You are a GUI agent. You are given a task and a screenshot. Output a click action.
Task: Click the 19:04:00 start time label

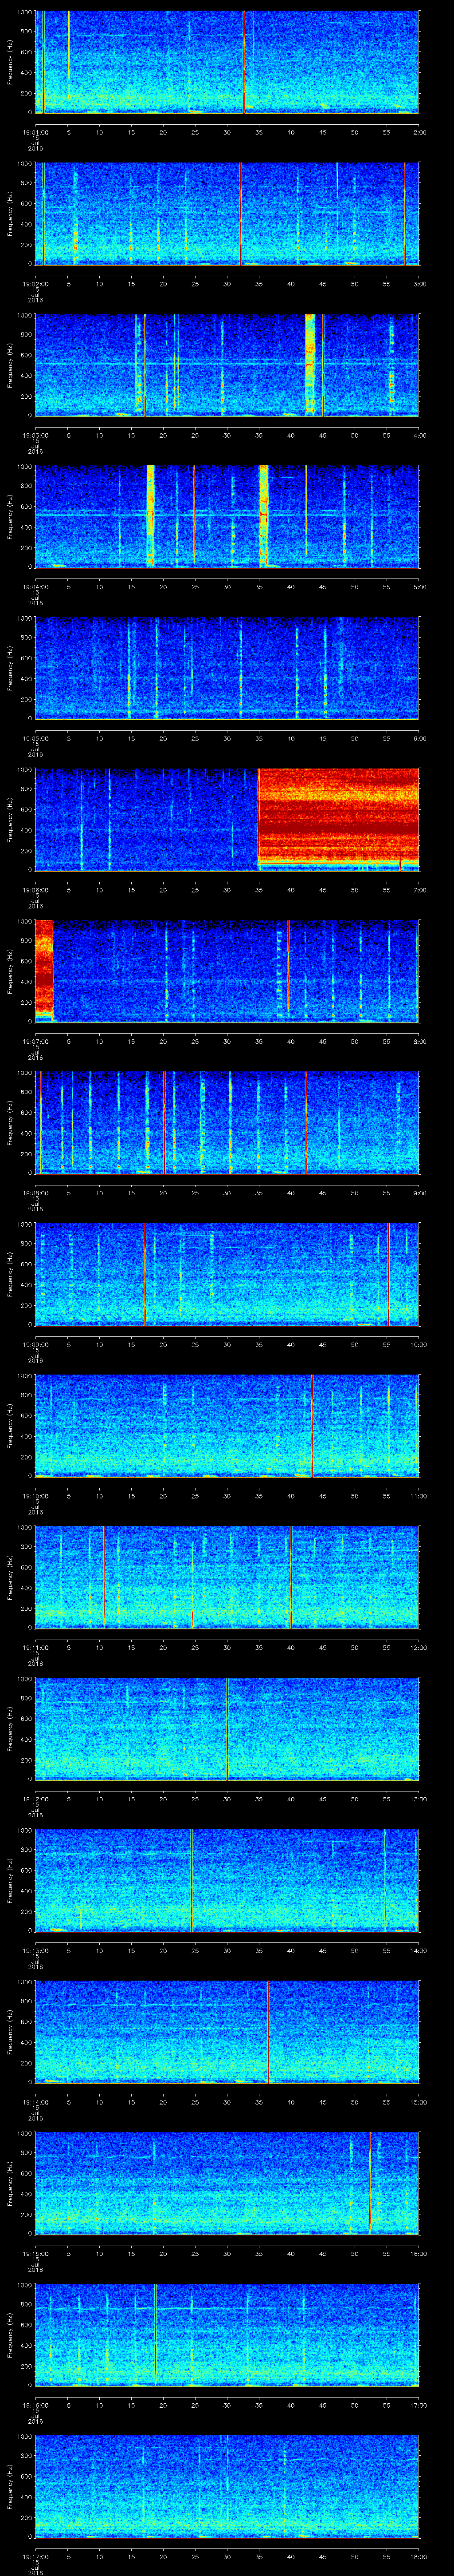click(x=35, y=586)
